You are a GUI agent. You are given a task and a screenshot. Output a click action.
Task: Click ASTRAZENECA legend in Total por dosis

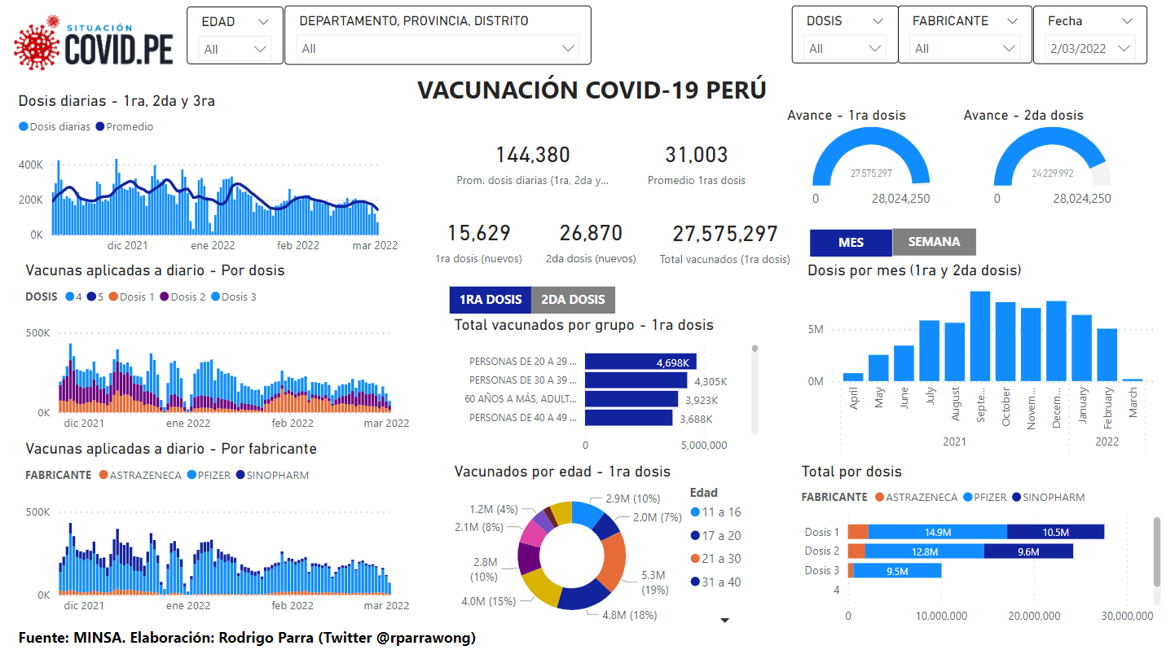click(916, 498)
